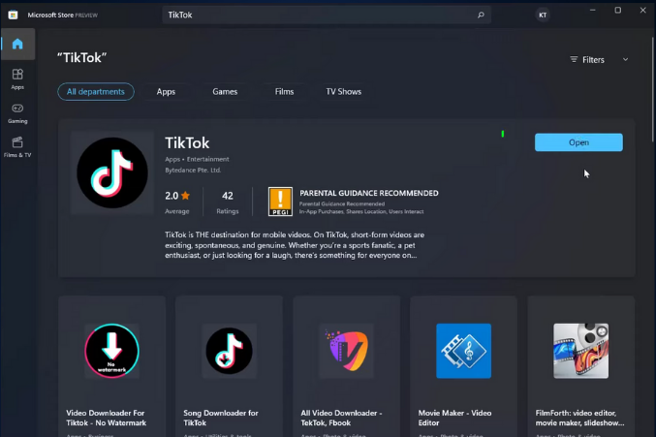Click the vertical scrollbar thumb
Viewport: 656px width, 437px height.
[x=653, y=89]
